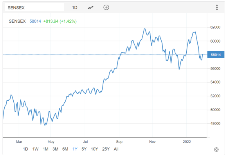The height and width of the screenshot is (155, 227).
Task: Switch to the 6M time range
Action: (65, 149)
